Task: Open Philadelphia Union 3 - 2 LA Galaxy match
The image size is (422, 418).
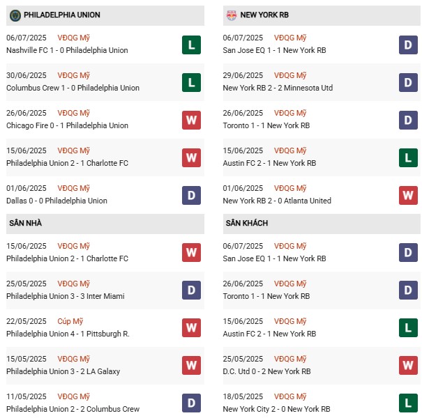Action: [x=63, y=371]
